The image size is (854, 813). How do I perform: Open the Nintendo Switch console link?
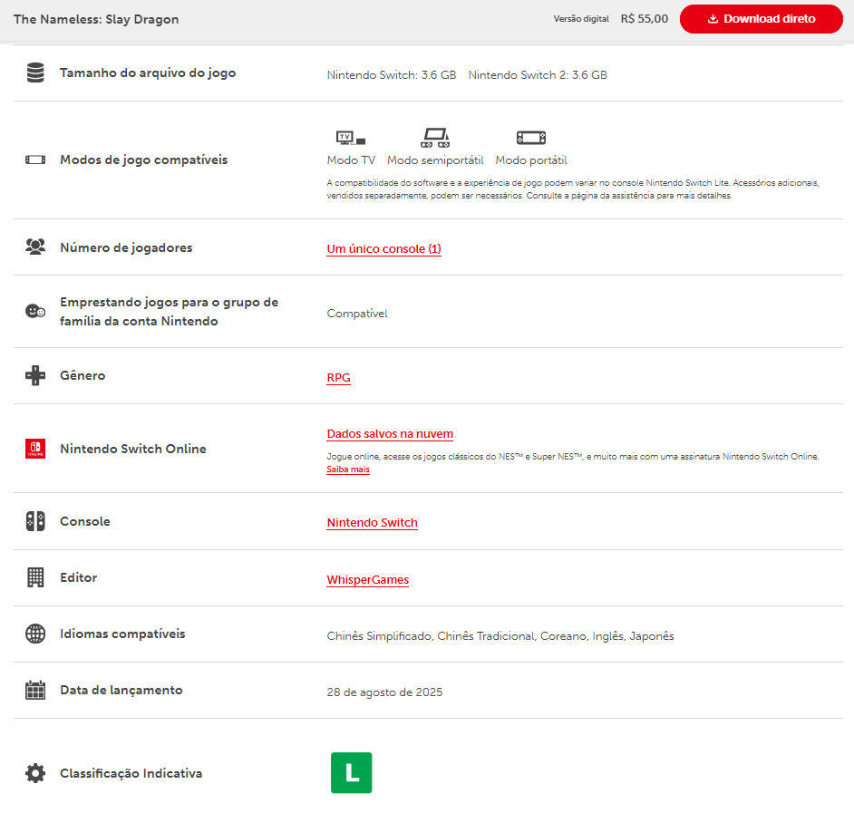[x=372, y=523]
